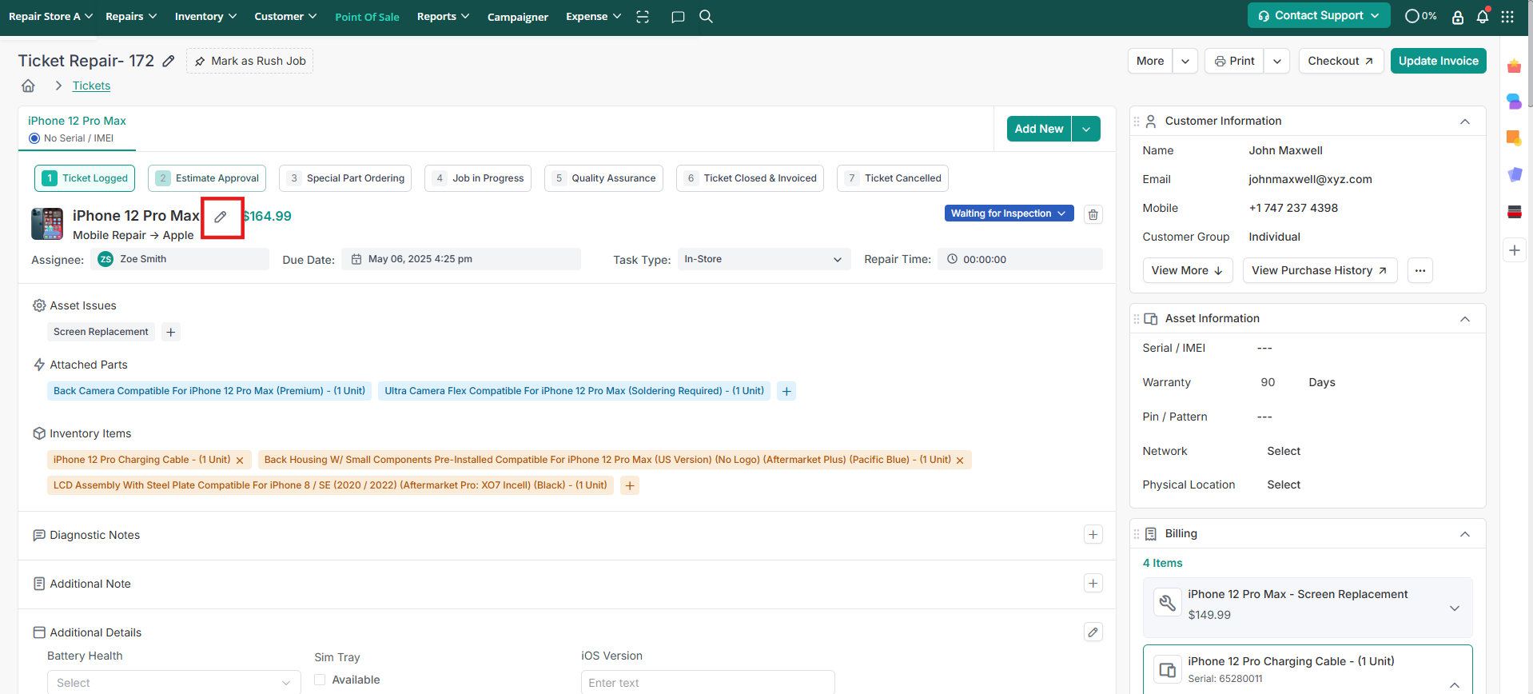Click the Checkout button
This screenshot has height=694, width=1533.
[1341, 61]
